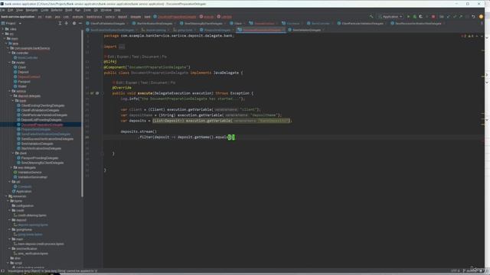490x275 pixels.
Task: Open the Refactor menu
Action: (57, 10)
